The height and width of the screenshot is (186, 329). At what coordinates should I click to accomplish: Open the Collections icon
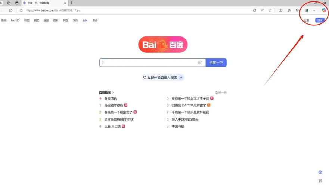tap(298, 10)
